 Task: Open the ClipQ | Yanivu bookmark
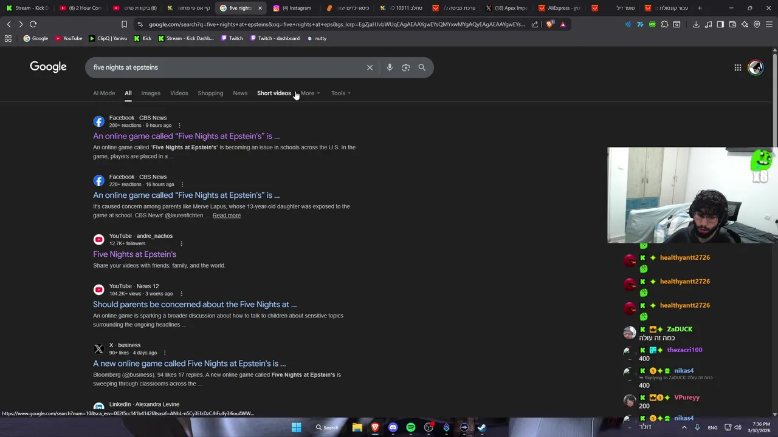click(108, 38)
